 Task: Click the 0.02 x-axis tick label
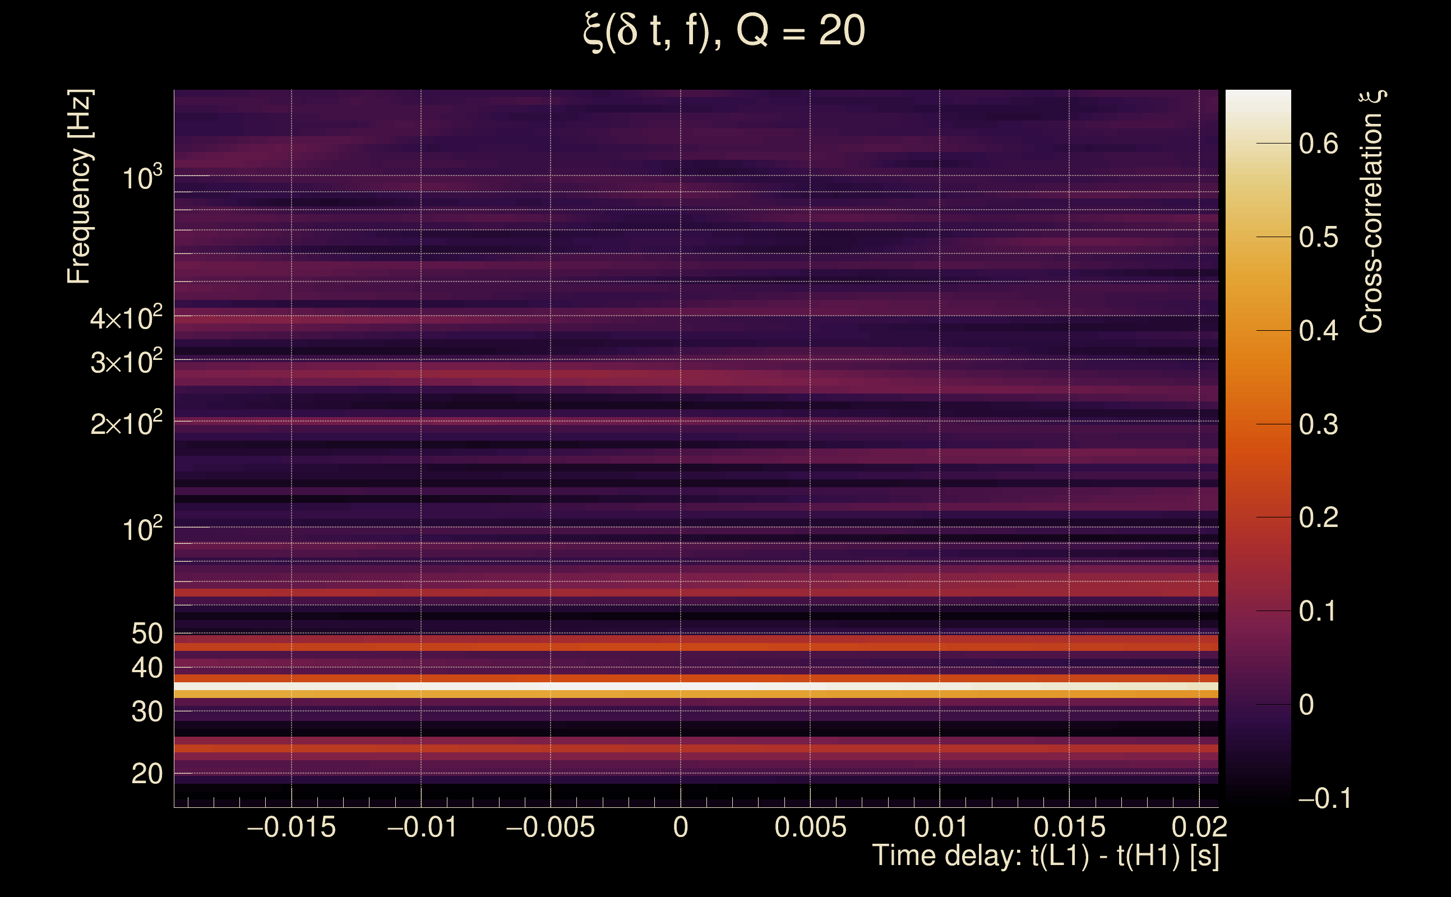[1199, 827]
